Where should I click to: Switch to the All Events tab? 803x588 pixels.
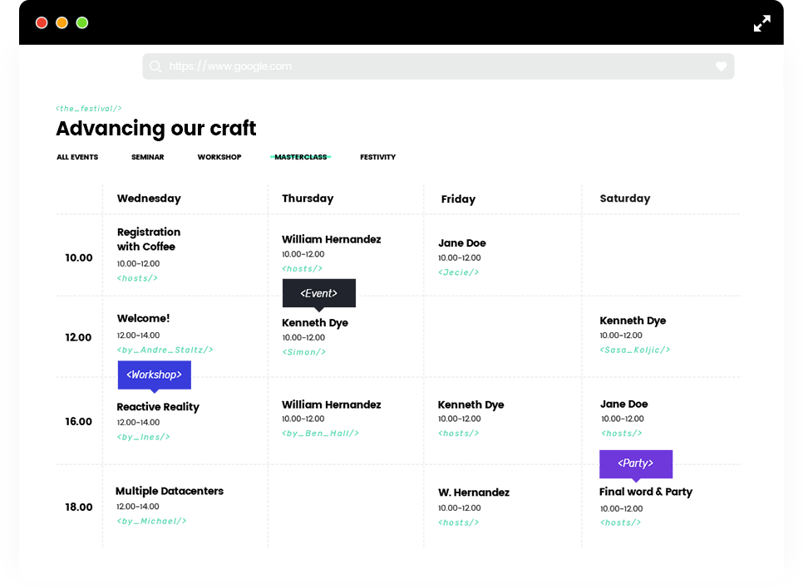click(77, 157)
